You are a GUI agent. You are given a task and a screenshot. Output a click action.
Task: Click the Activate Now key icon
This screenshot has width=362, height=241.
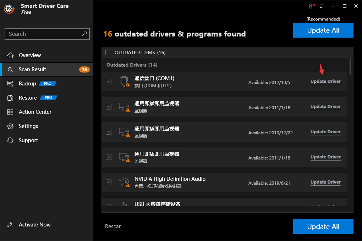[x=10, y=225]
